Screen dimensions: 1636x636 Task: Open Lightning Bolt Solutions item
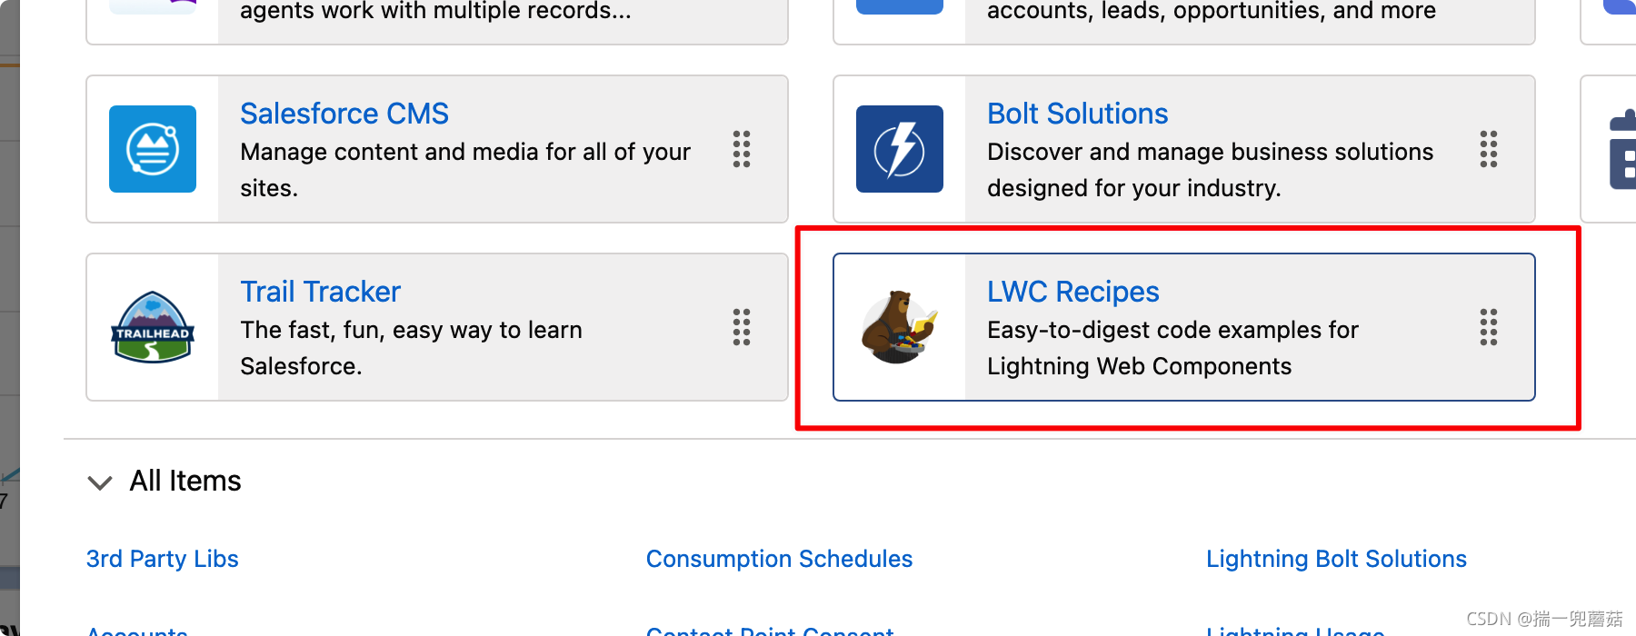(1336, 558)
